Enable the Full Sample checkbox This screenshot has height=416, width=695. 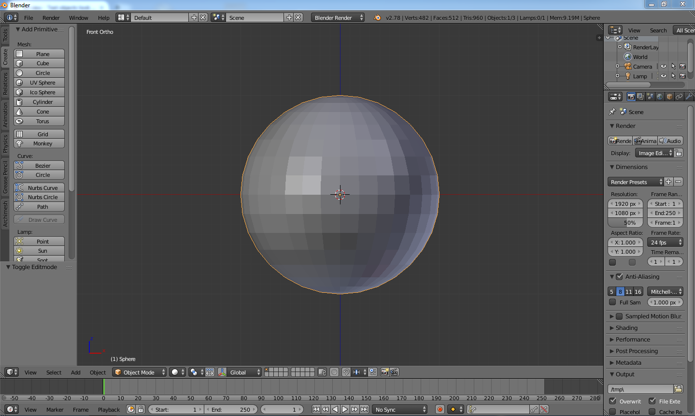pos(612,302)
